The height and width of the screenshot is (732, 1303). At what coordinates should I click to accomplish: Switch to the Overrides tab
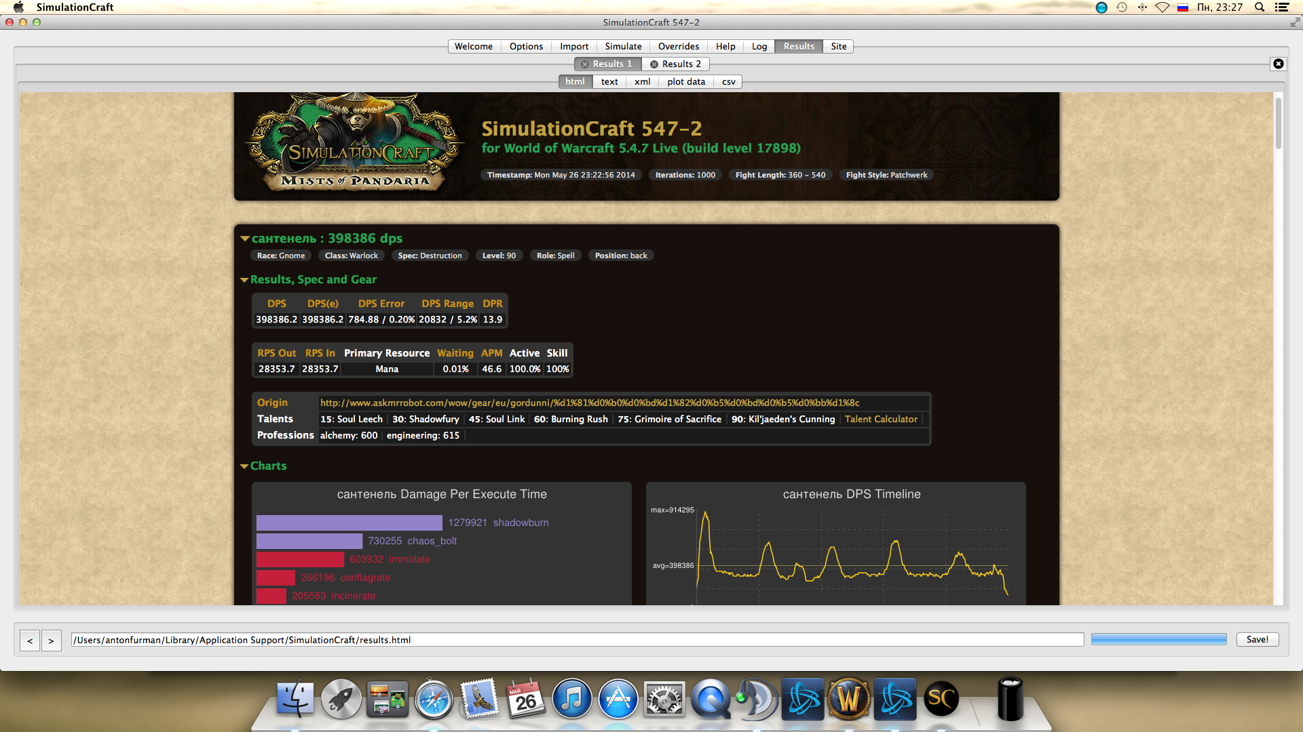(x=679, y=46)
